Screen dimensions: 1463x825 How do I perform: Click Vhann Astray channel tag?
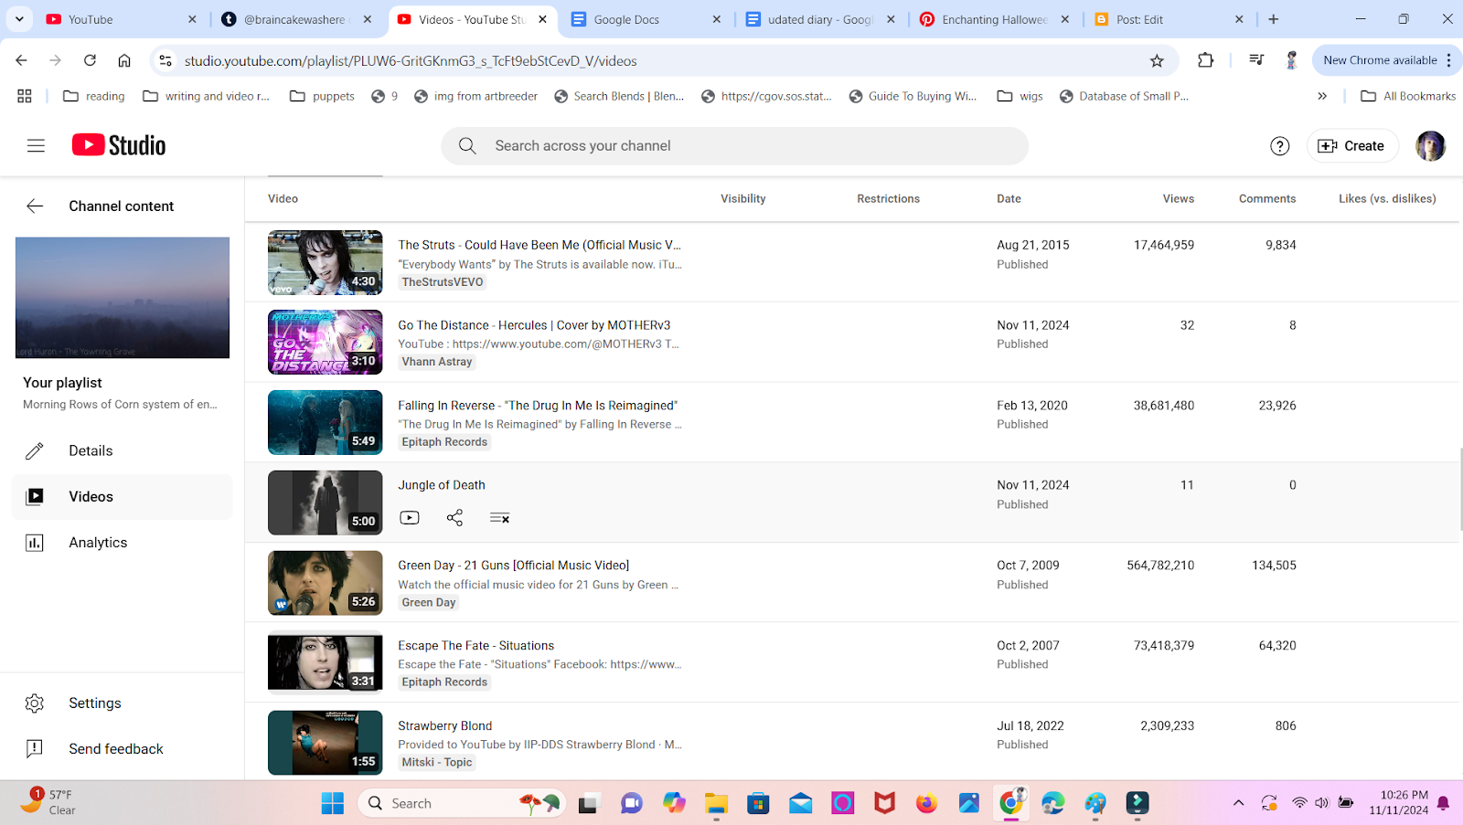click(x=437, y=362)
